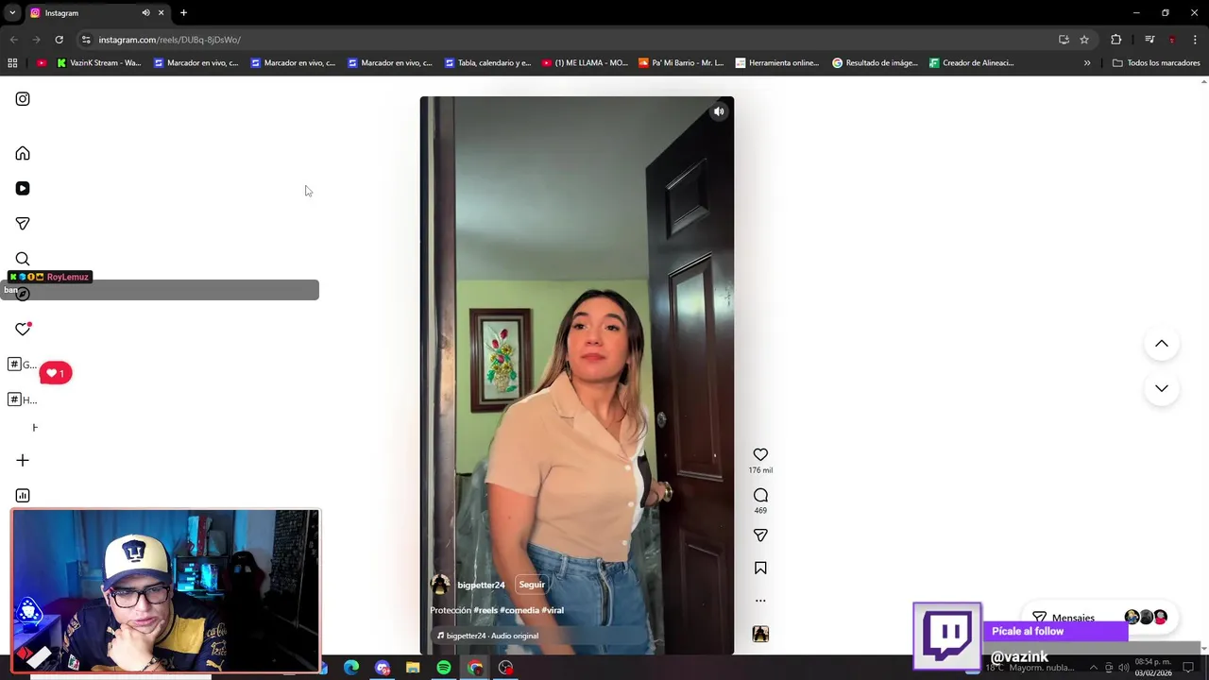Open Instagram home from the sidebar
Image resolution: width=1209 pixels, height=680 pixels.
pyautogui.click(x=23, y=153)
